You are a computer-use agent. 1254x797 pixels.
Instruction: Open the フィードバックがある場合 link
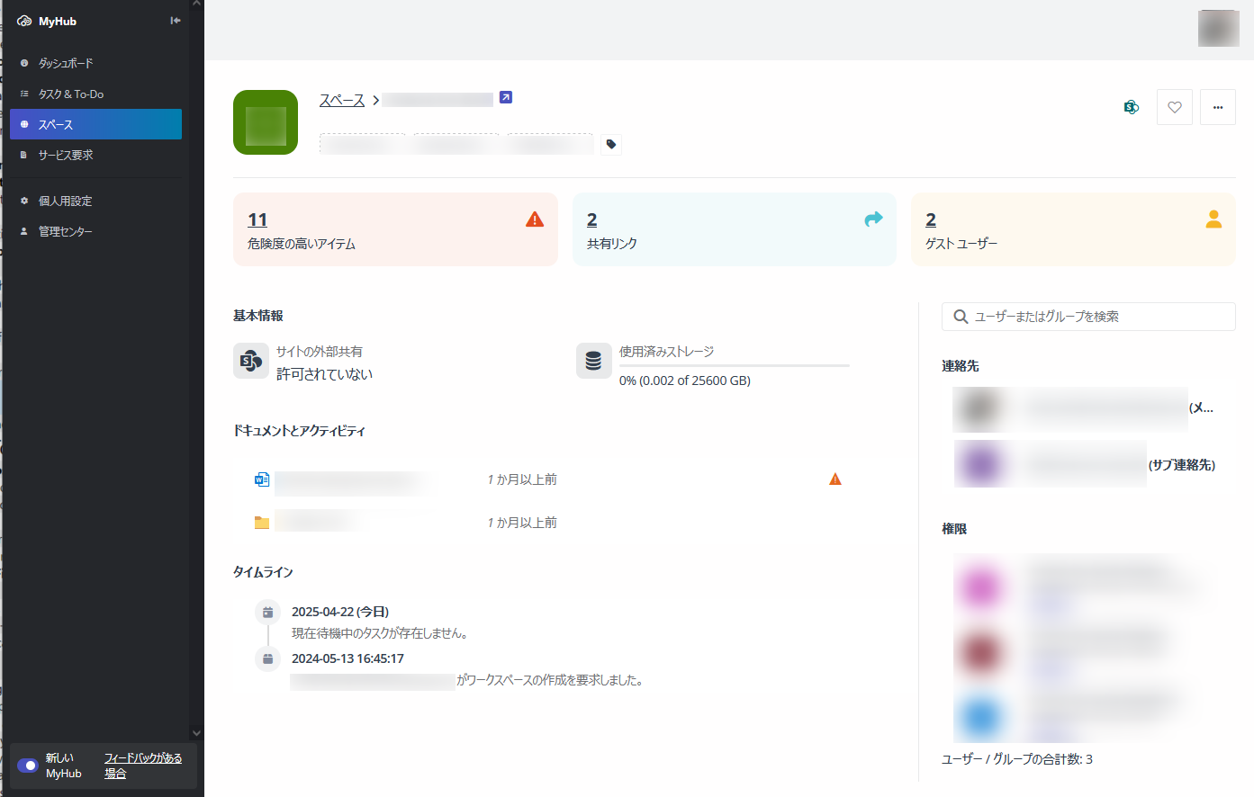[142, 766]
